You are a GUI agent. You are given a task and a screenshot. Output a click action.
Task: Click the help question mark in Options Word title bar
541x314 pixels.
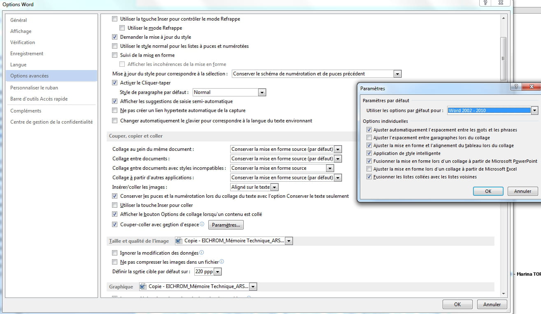tap(486, 3)
